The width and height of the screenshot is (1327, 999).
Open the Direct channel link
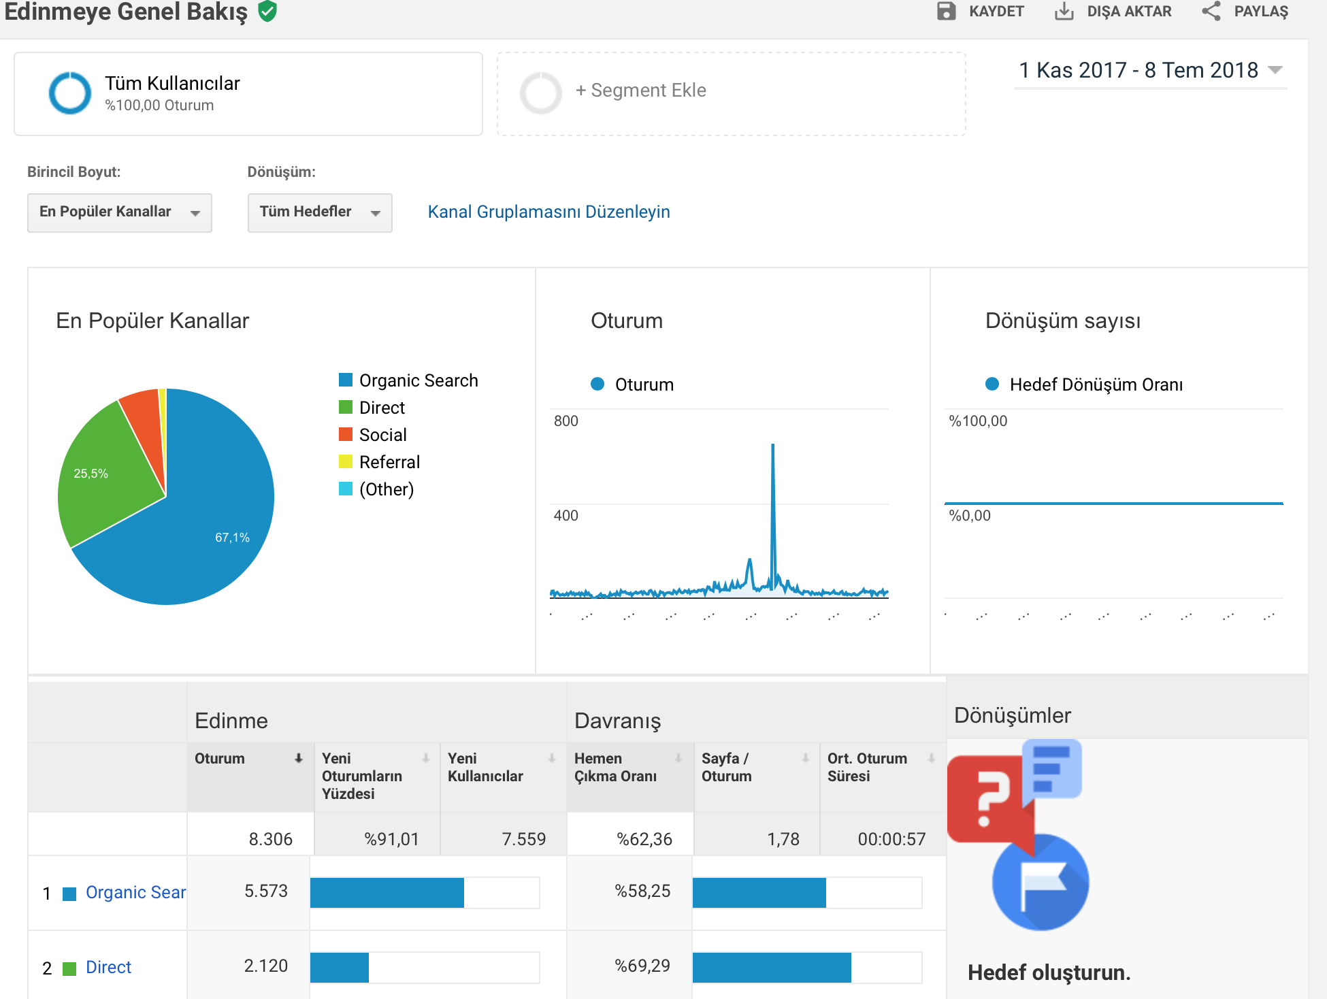tap(108, 967)
